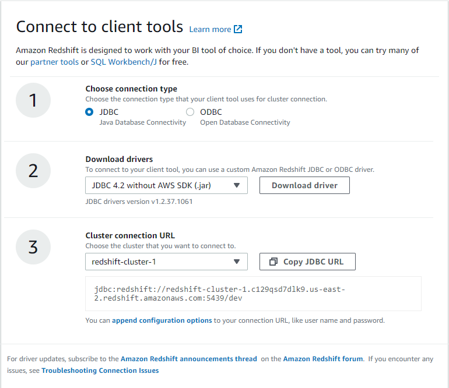Open Amazon Redshift announcements thread link
The image size is (449, 388).
pyautogui.click(x=189, y=359)
